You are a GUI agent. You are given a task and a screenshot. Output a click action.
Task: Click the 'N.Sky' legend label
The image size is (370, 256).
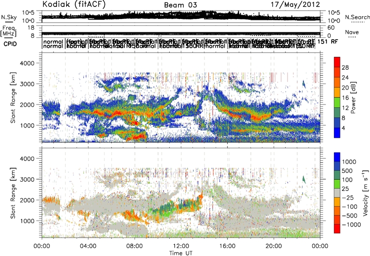coord(9,17)
